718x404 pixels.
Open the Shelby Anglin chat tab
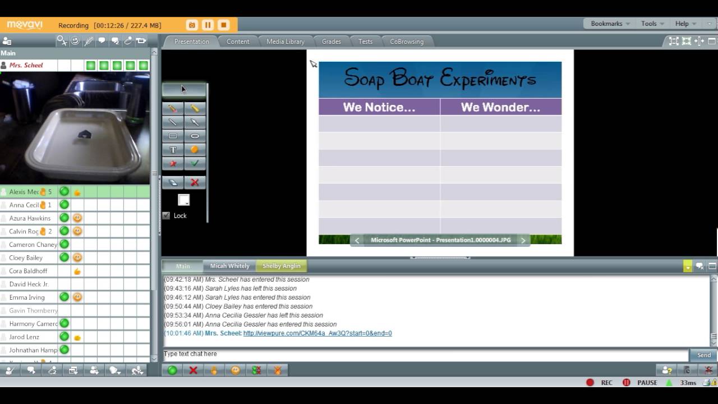click(282, 266)
